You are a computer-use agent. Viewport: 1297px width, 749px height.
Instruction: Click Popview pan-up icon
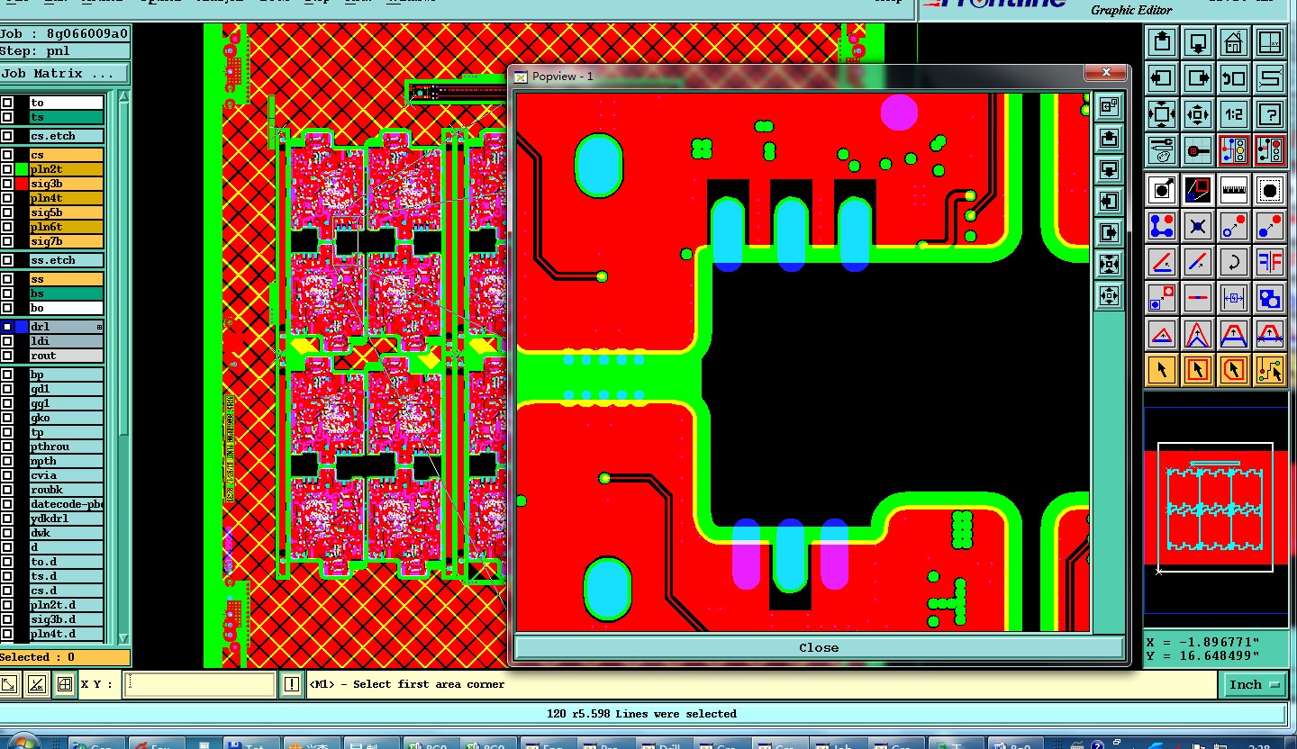(x=1109, y=138)
